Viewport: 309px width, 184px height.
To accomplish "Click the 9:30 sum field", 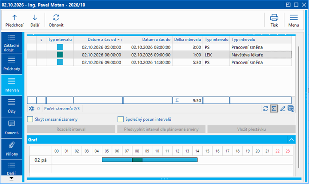I will coord(188,101).
